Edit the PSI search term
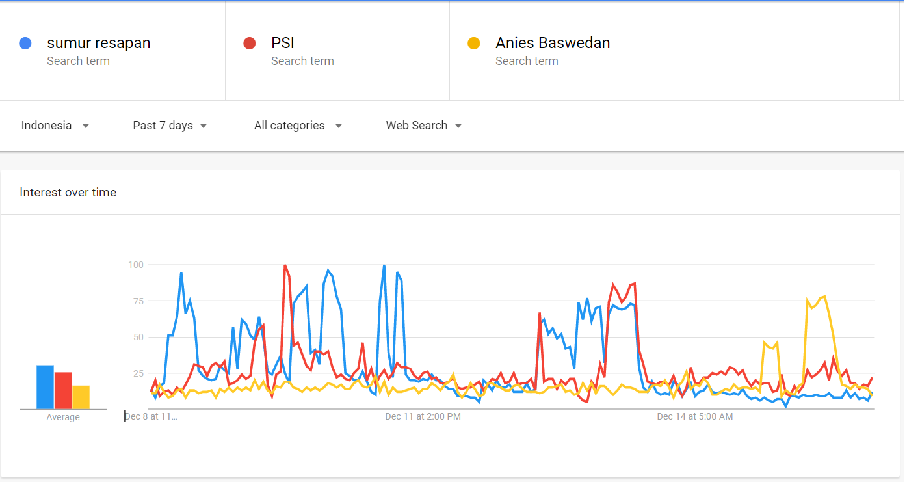907x482 pixels. pyautogui.click(x=283, y=44)
